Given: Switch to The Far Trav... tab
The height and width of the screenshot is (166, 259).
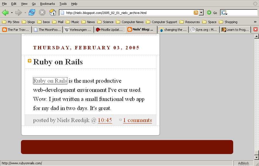Looking at the screenshot, I should click(16, 30).
